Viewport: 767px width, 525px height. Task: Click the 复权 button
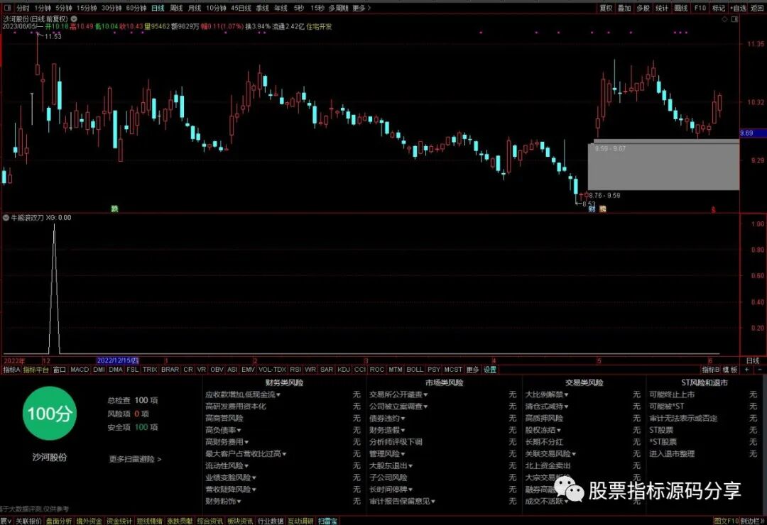[x=606, y=8]
